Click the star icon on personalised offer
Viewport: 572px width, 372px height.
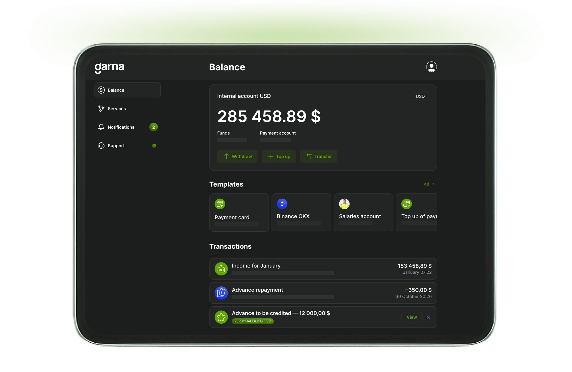pos(221,317)
